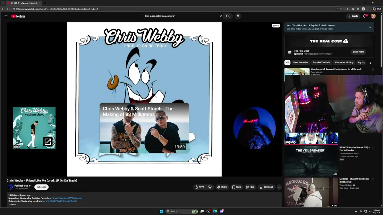Screen dimensions: 383x215
Task: Select the All filter chip
Action: pyautogui.click(x=287, y=62)
